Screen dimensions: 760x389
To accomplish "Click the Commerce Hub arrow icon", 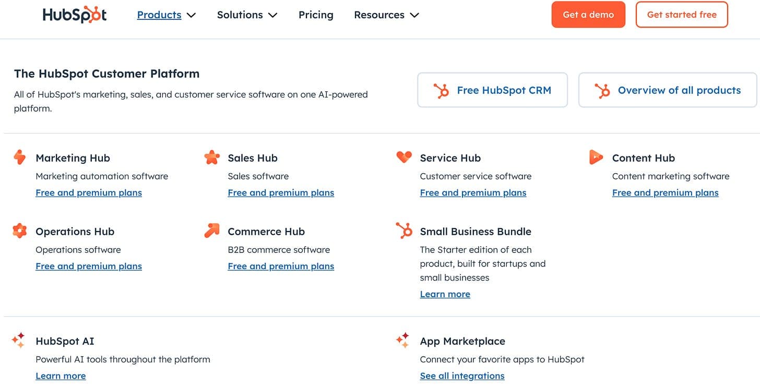I will tap(212, 230).
